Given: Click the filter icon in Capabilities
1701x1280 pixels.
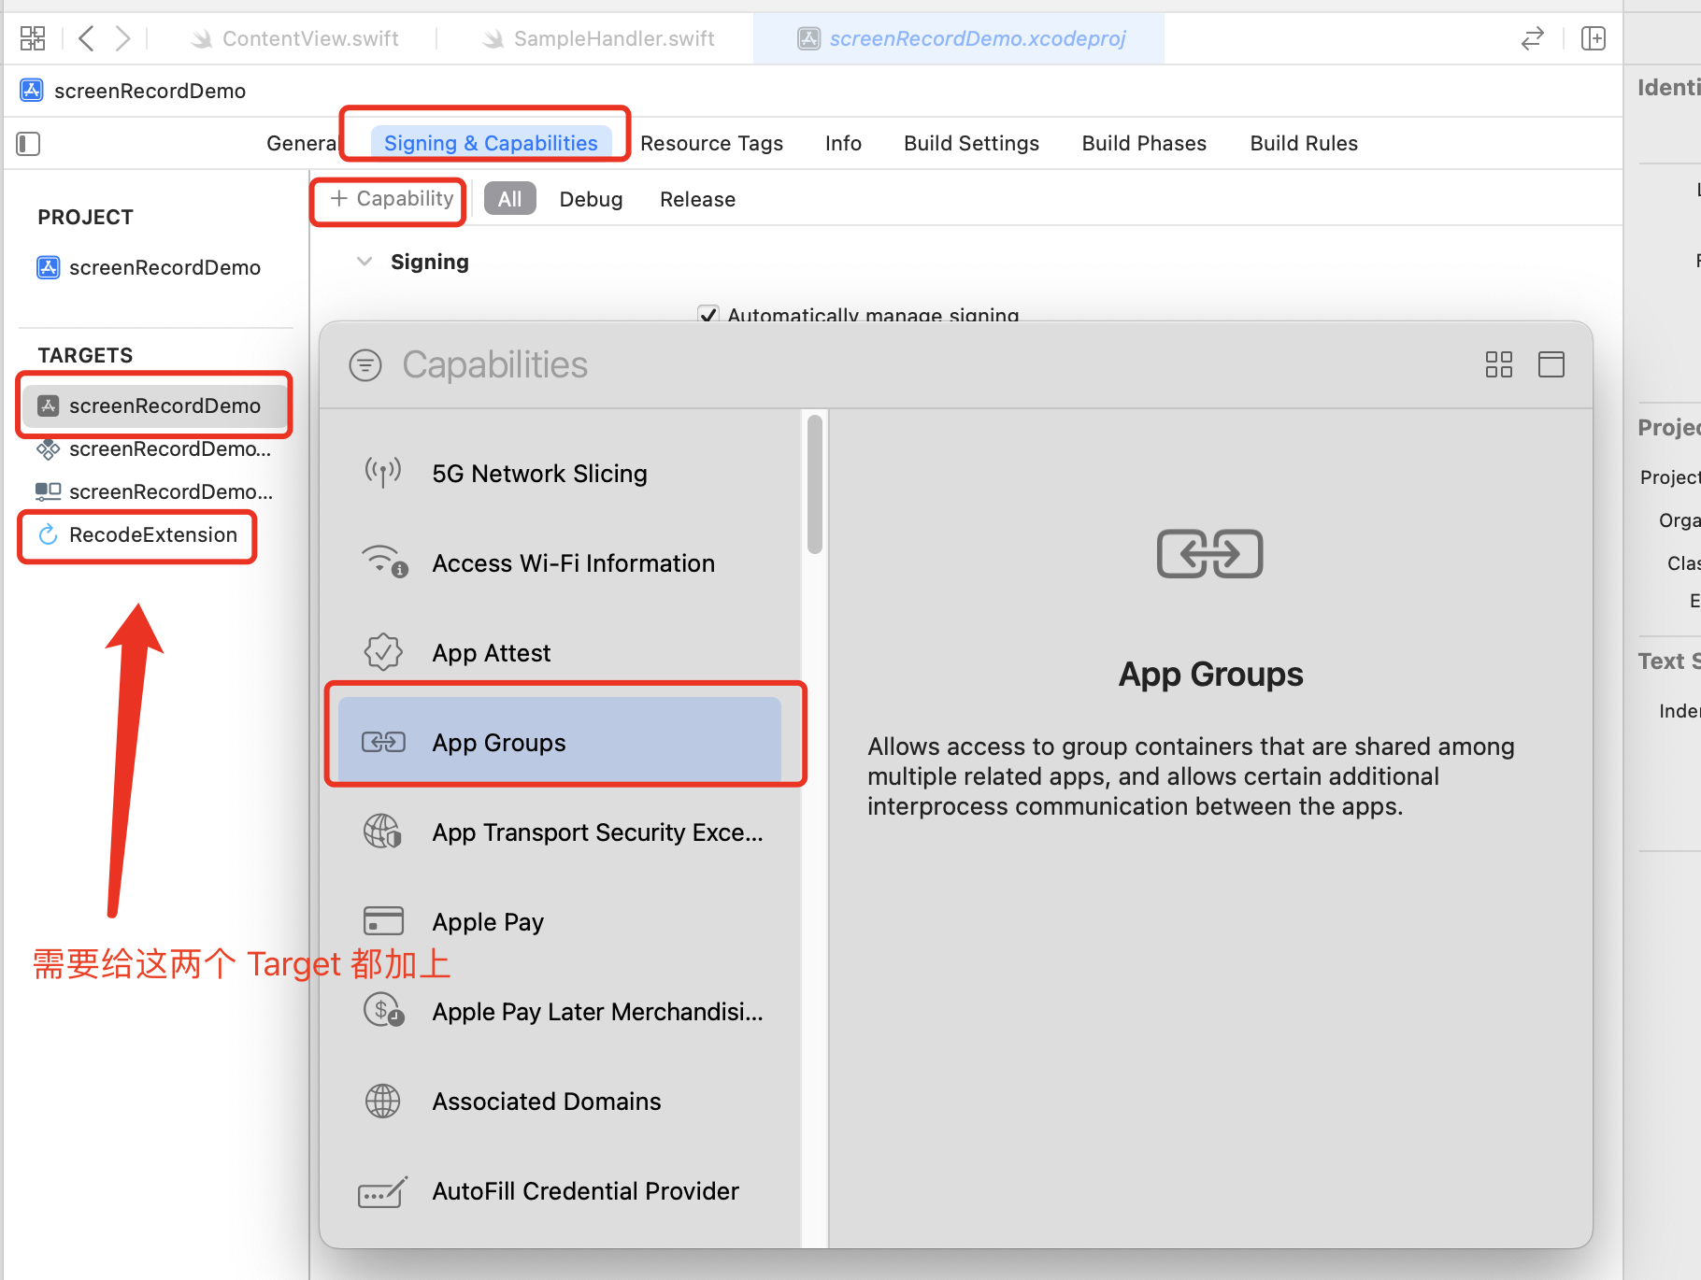Looking at the screenshot, I should [365, 365].
